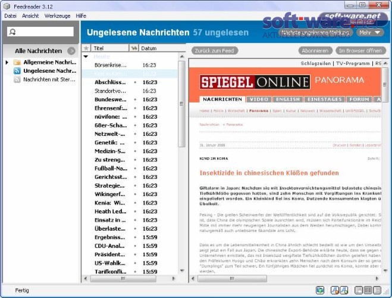Open the EINESTAGES tab on Spiegel Online
Image resolution: width=392 pixels, height=298 pixels.
(x=325, y=100)
